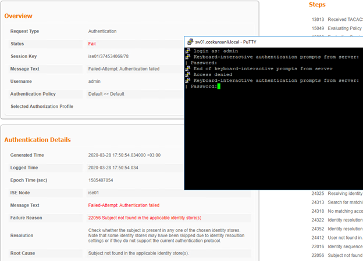Click the 'Root Cause' label
363x261 pixels.
pyautogui.click(x=23, y=253)
